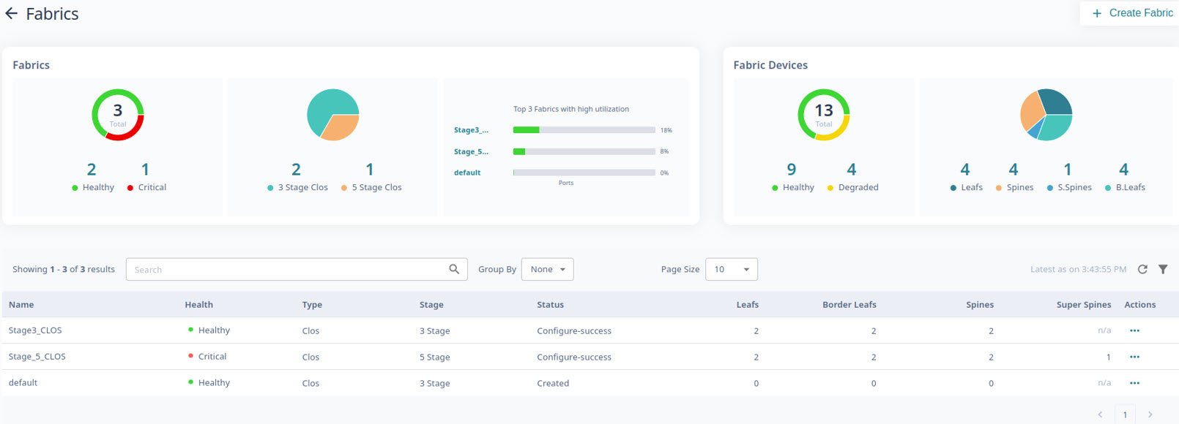The image size is (1179, 424).
Task: Click the Create Fabric button
Action: coord(1132,13)
